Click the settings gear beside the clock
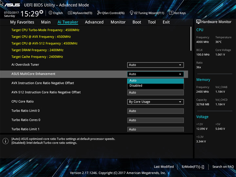This screenshot has width=236, height=177. coord(41,12)
